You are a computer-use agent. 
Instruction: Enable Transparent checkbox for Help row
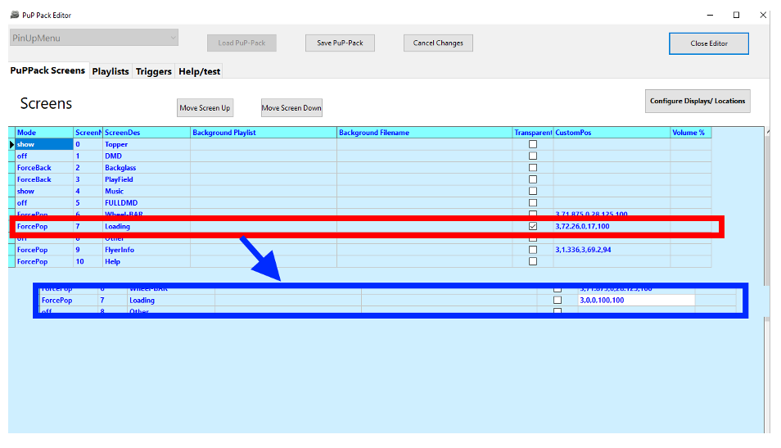[x=533, y=261]
